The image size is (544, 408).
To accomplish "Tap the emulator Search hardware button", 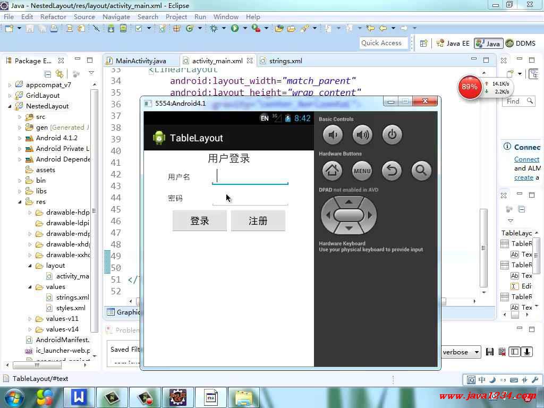I will click(x=421, y=171).
